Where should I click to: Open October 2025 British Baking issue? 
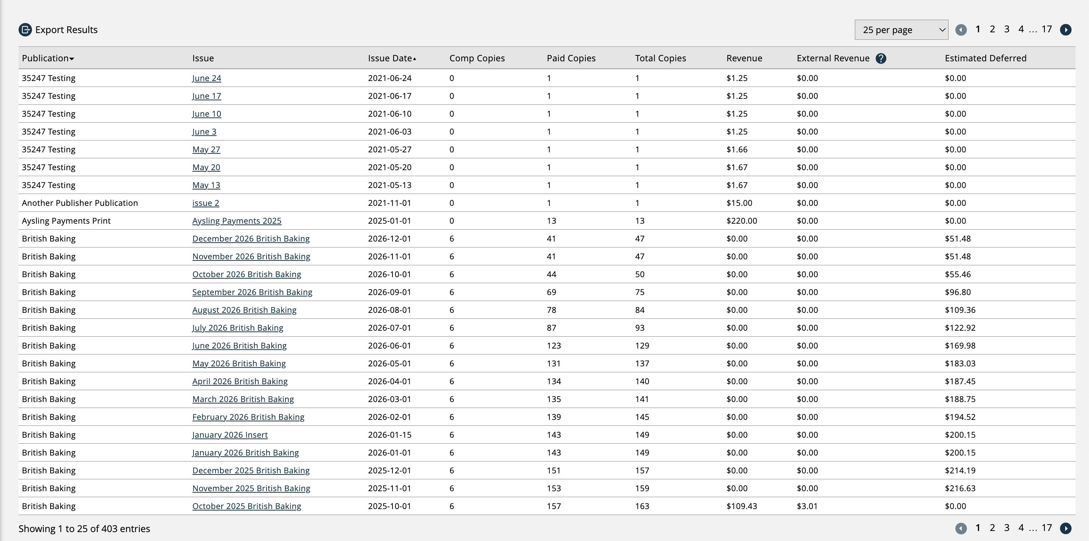point(246,506)
